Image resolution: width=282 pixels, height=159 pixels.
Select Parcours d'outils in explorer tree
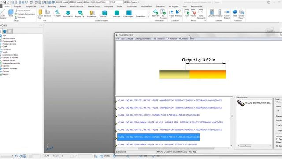(x=9, y=44)
